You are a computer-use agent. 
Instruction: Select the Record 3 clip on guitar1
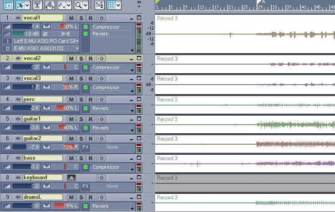point(245,125)
